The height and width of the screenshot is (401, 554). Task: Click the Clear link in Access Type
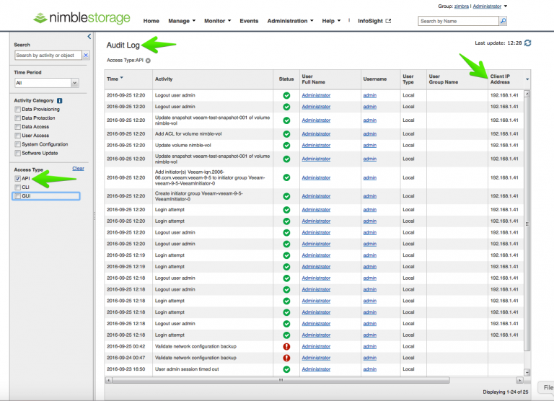pos(78,169)
